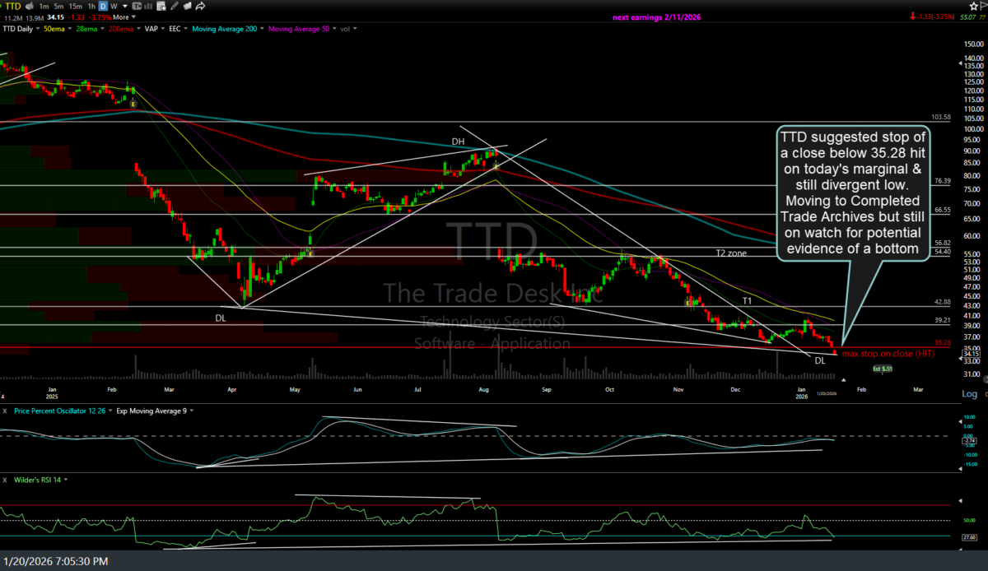Select the Daily (D) timeframe
Viewport: 988px width, 571px height.
102,5
